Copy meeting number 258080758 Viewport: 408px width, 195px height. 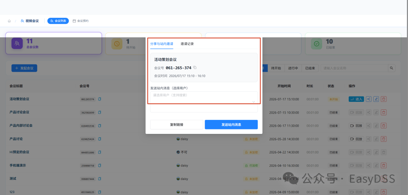[99, 166]
